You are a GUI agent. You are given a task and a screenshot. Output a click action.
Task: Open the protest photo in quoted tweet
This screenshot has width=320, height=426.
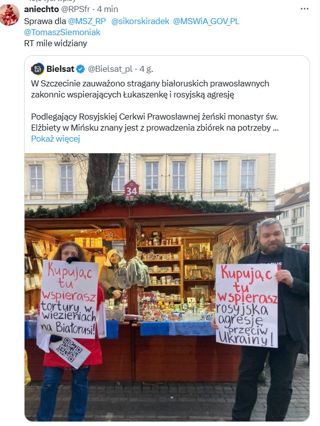(167, 287)
